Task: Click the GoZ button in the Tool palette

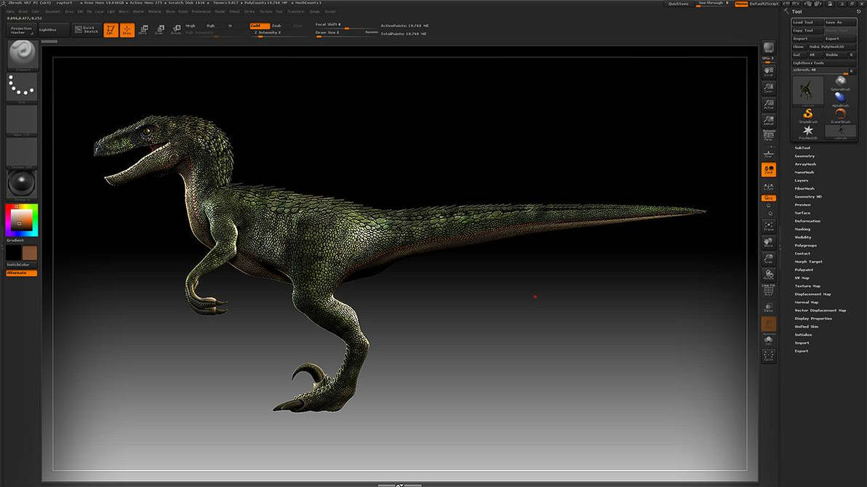Action: (798, 55)
